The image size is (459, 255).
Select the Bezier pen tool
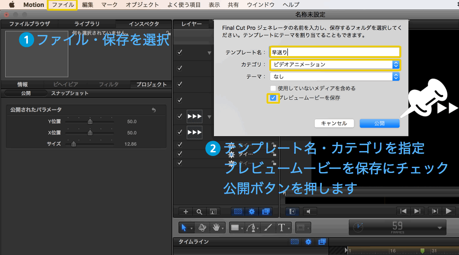(251, 228)
